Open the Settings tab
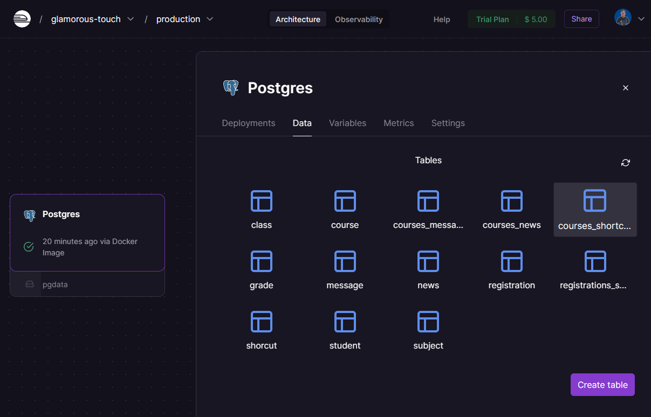 click(448, 123)
